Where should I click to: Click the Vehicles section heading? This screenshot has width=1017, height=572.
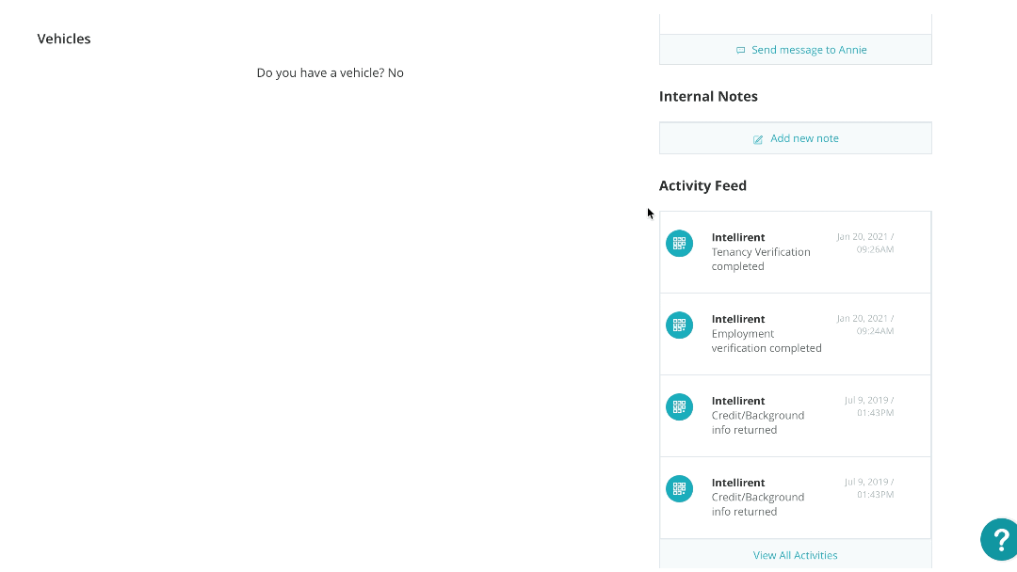(x=64, y=39)
